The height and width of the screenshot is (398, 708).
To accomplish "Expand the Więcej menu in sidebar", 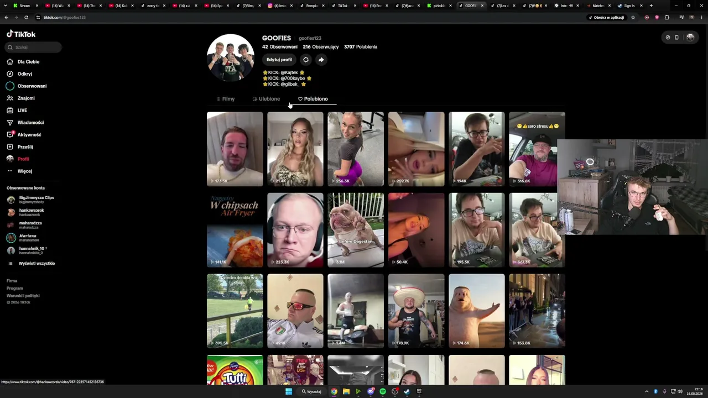I will [x=19, y=171].
